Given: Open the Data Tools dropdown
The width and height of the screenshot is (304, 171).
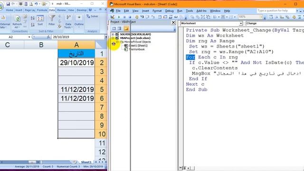Looking at the screenshot, I should 68,22.
